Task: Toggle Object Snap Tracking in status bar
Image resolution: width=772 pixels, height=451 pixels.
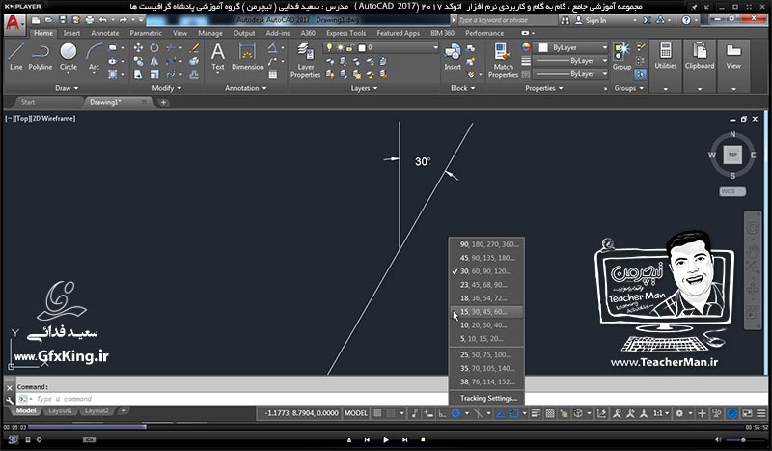Action: point(500,413)
